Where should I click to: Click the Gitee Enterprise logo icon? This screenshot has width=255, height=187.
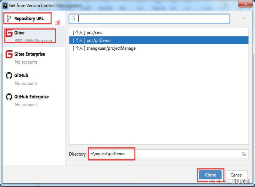[x=9, y=54]
